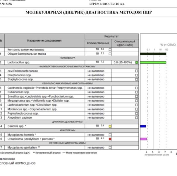
Task: Tick the square beside Контроль взятия материала value
Action: pyautogui.click(x=110, y=50)
